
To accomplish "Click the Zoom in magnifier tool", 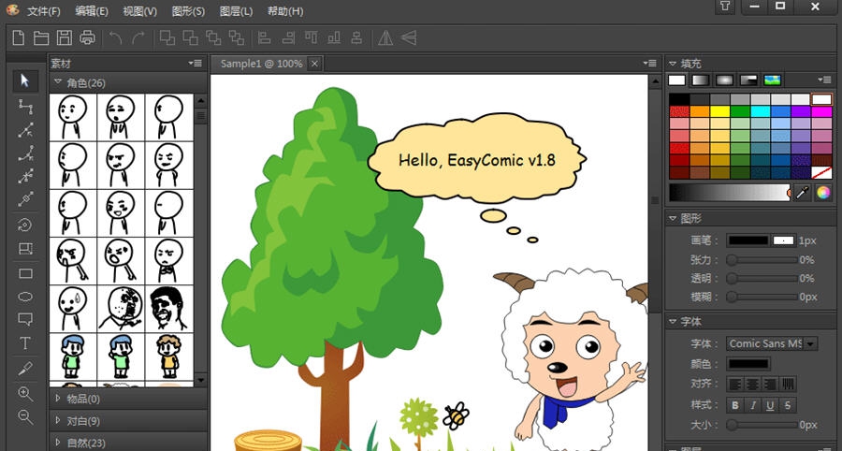I will 25,394.
